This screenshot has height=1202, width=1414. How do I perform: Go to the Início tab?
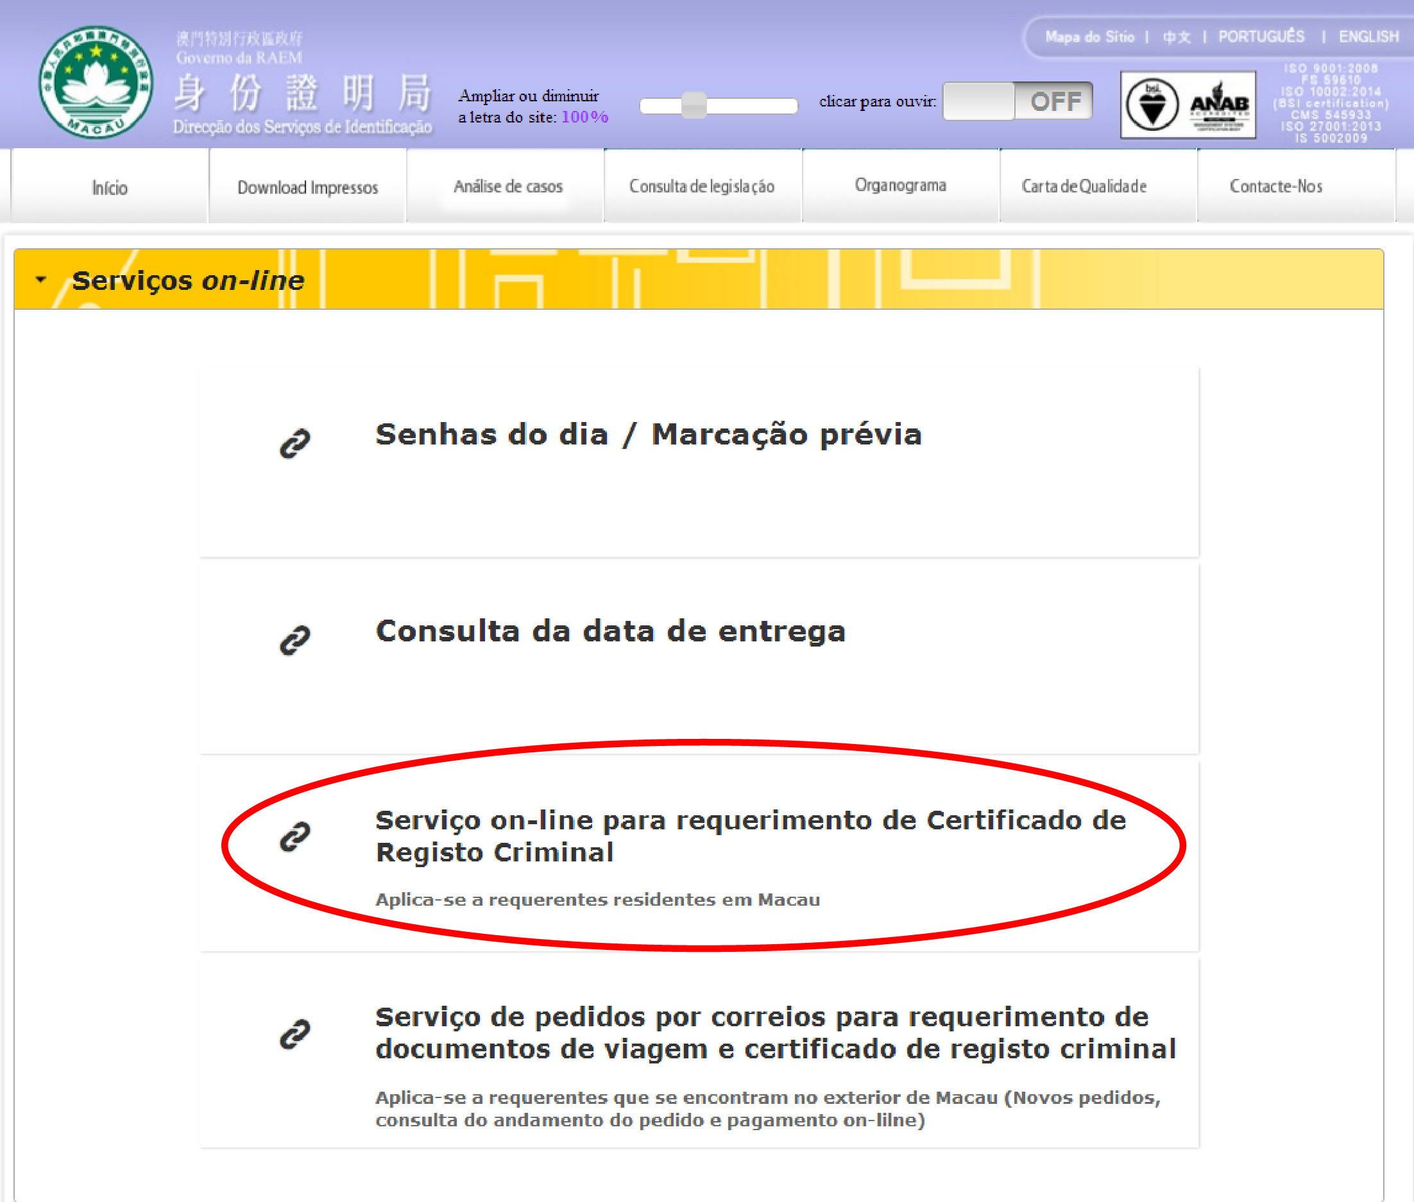110,187
